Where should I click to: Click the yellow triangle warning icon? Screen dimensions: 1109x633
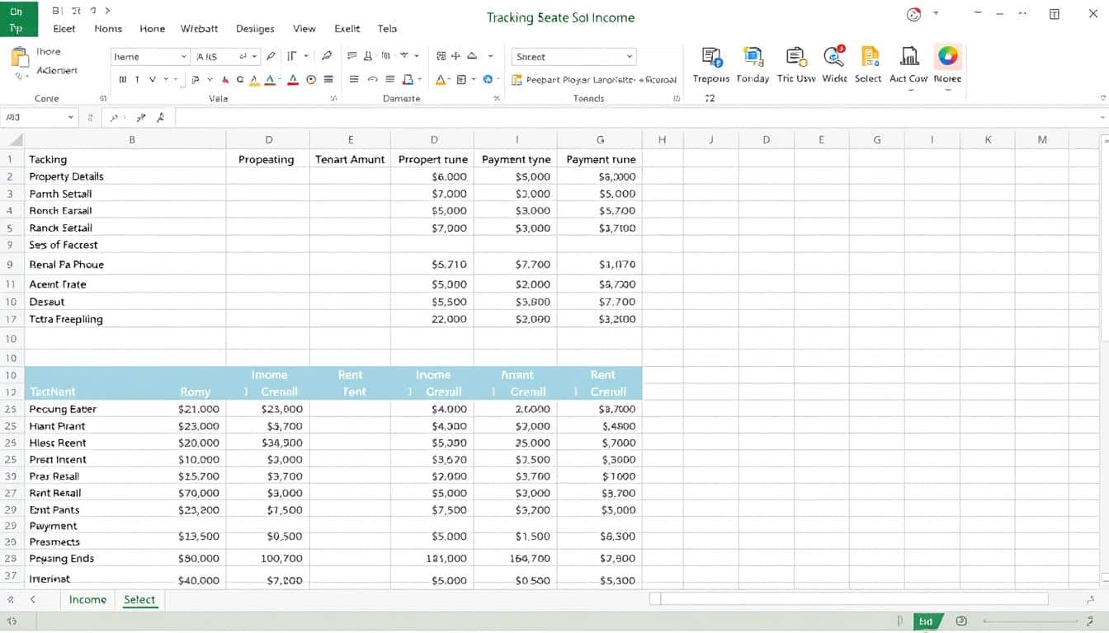click(441, 80)
